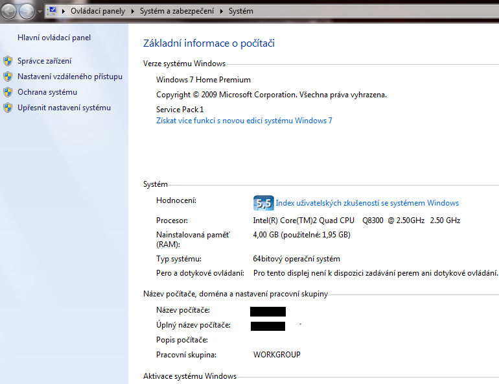The width and height of the screenshot is (499, 384).
Task: Click the Základní informace o počítači heading
Action: pos(209,43)
